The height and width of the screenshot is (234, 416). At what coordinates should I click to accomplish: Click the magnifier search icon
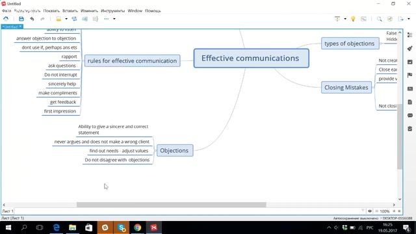click(x=380, y=19)
